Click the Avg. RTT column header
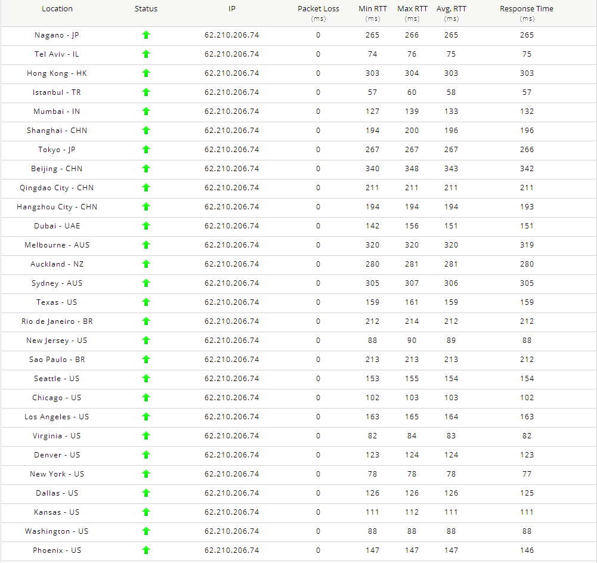The width and height of the screenshot is (597, 563). 451,9
